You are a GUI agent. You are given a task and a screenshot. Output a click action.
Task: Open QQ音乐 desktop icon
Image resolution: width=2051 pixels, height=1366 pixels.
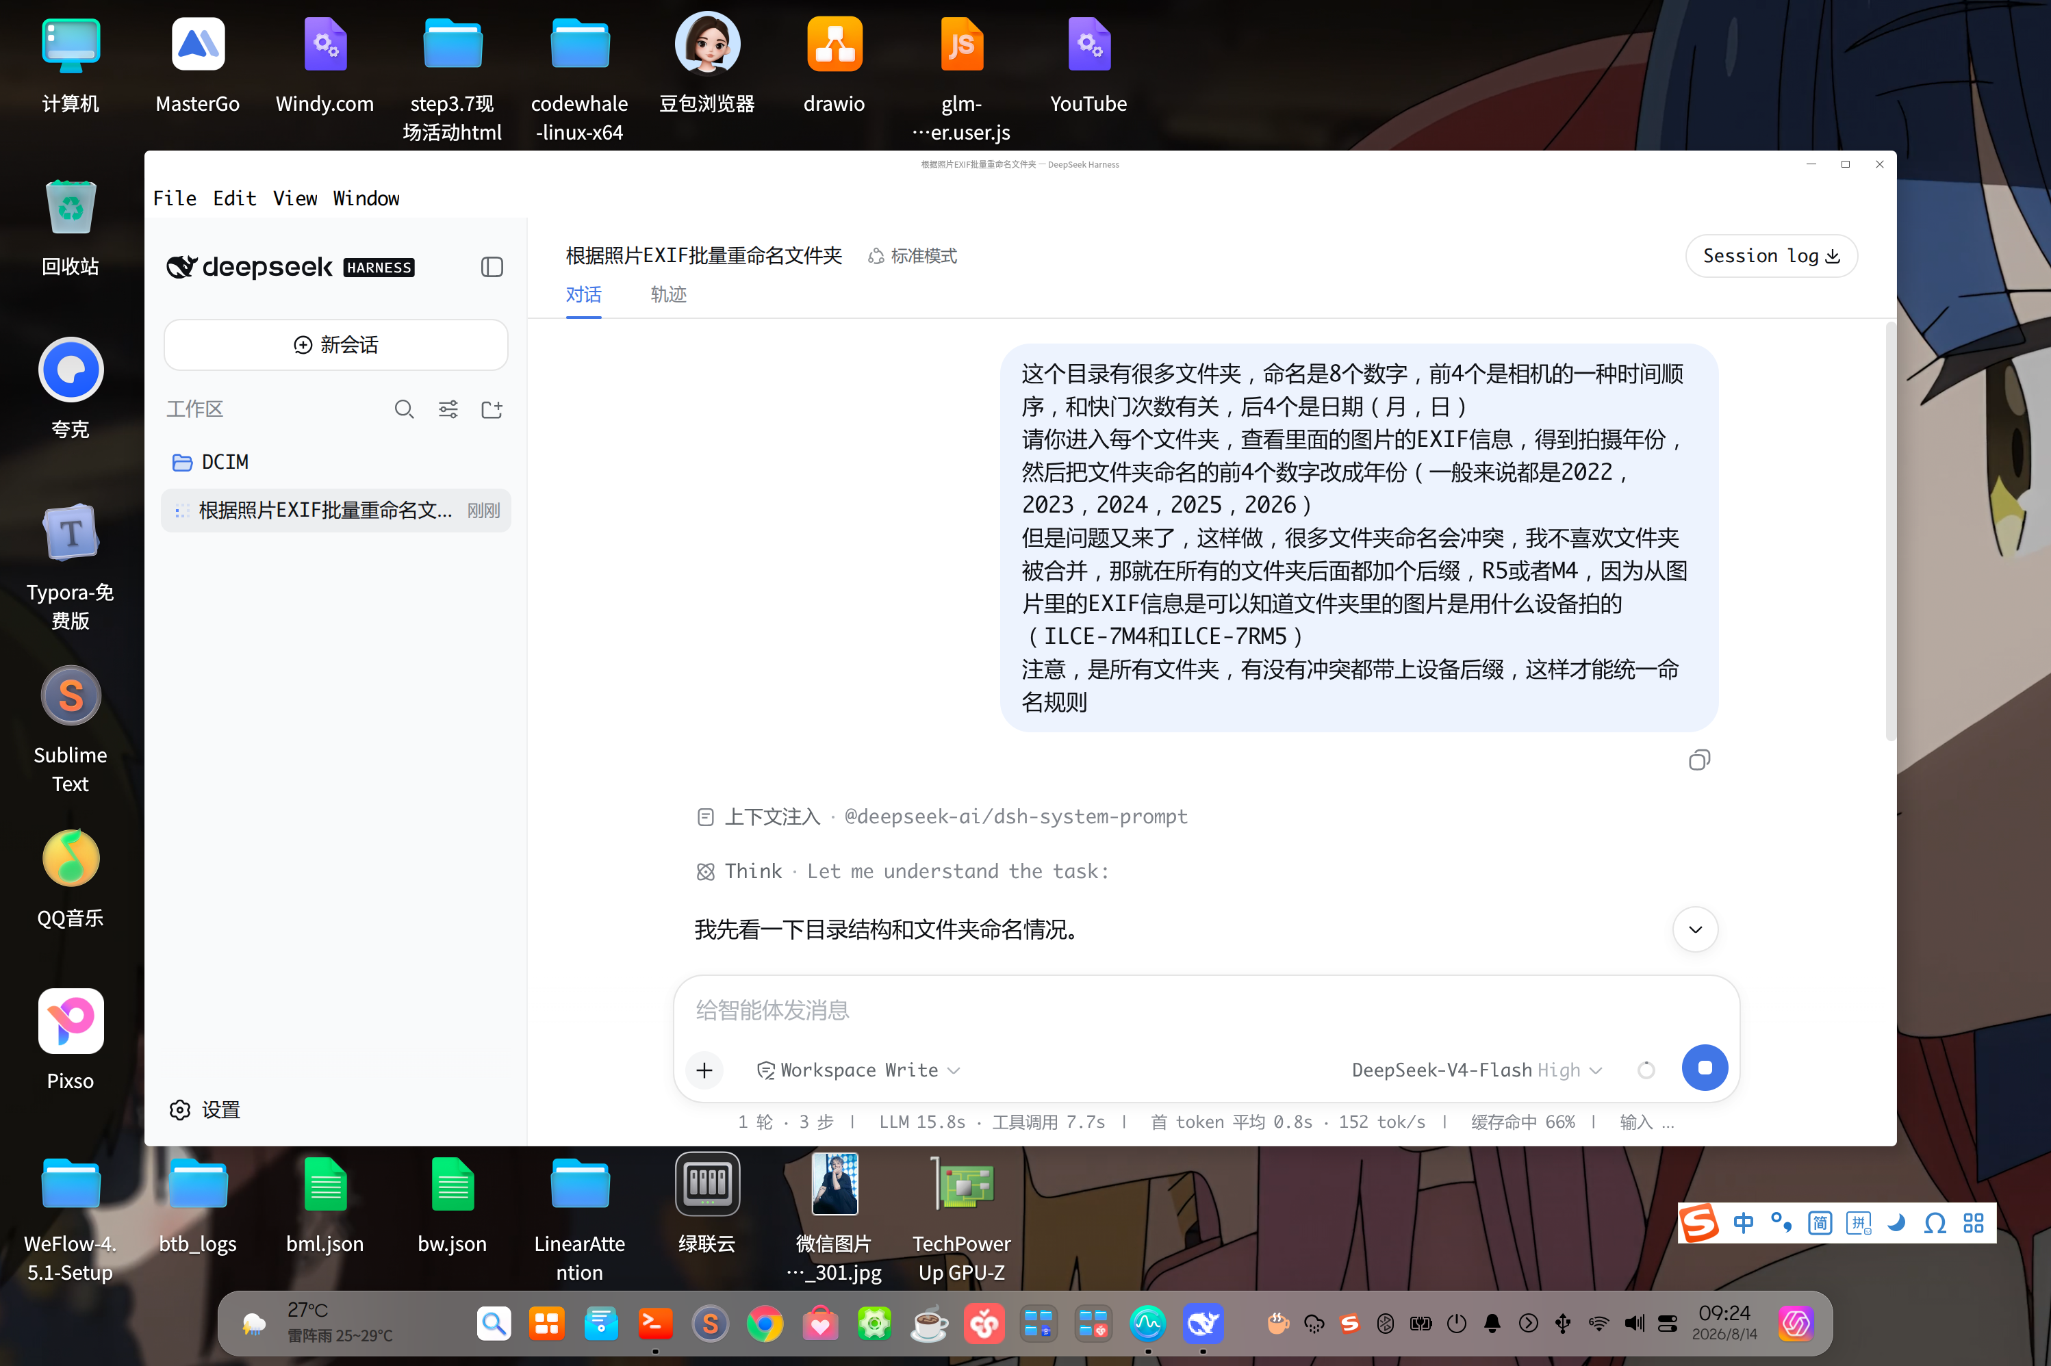[x=71, y=879]
